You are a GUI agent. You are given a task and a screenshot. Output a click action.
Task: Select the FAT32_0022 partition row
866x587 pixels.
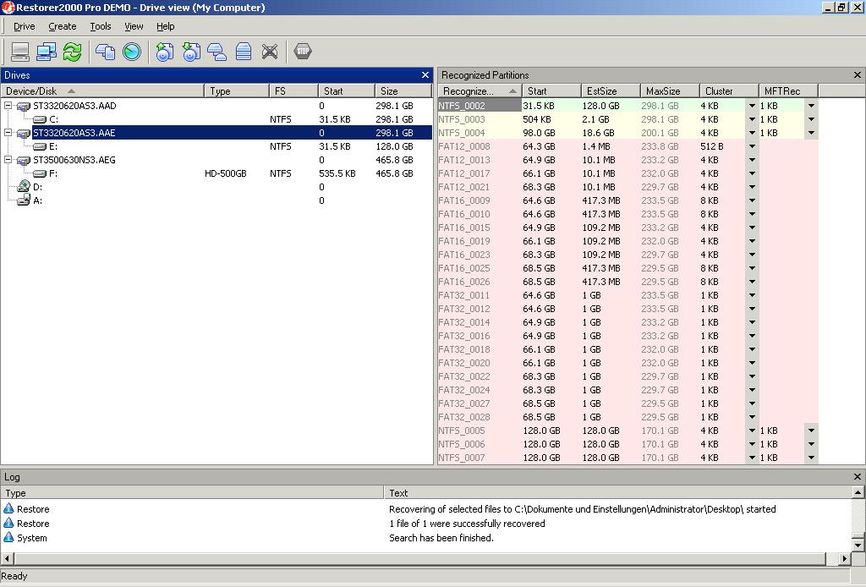pos(628,376)
